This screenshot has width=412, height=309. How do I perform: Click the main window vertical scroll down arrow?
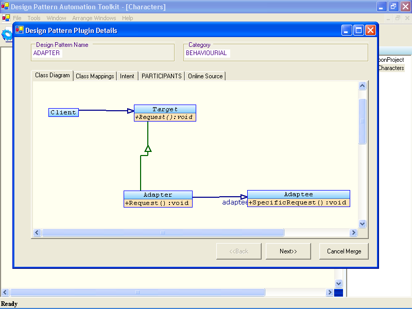coord(339,284)
